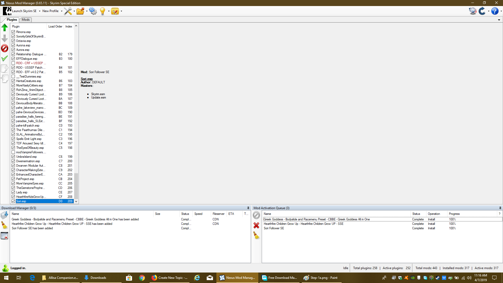Click the broom icon in Mod Activation Queue
This screenshot has height=283, width=503.
point(256,235)
